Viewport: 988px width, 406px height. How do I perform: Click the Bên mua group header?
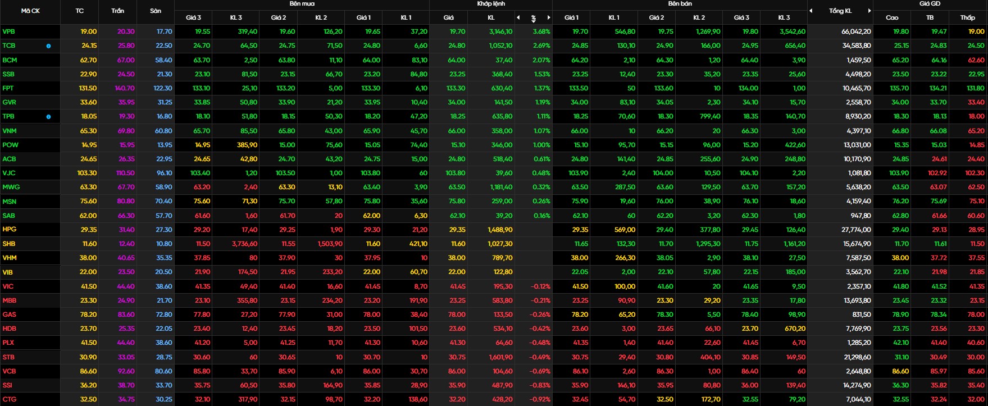point(302,4)
